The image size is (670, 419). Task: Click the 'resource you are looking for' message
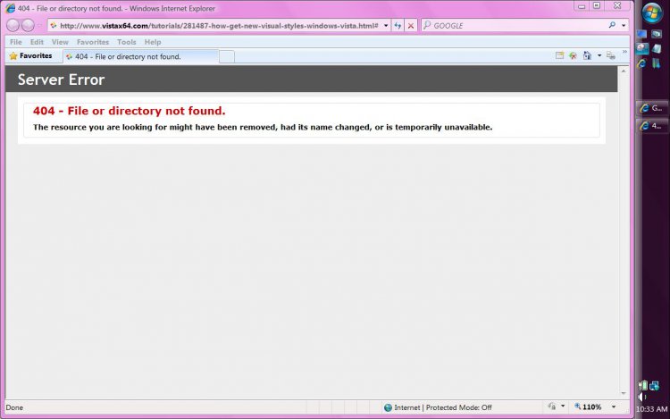point(263,127)
